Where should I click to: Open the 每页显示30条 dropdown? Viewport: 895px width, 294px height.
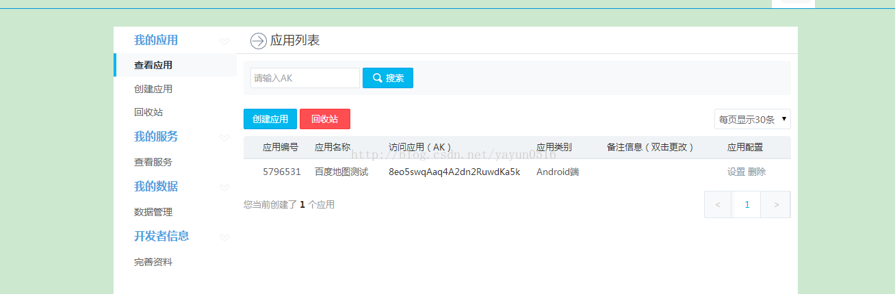coord(753,119)
